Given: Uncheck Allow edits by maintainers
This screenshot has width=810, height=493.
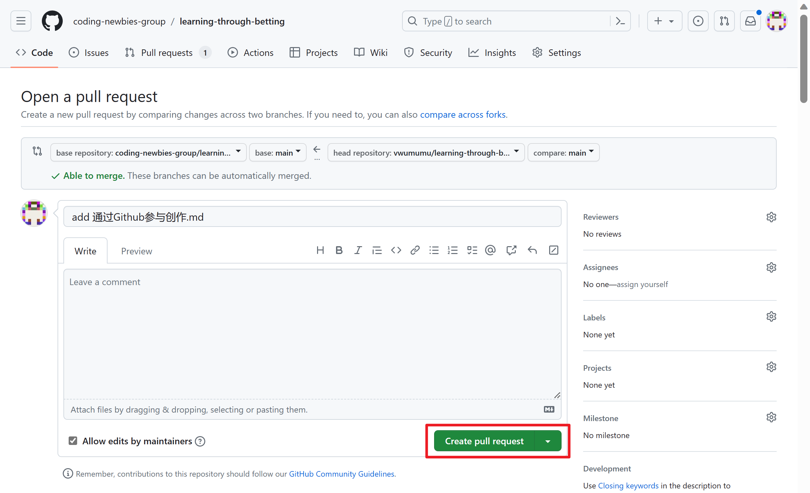Looking at the screenshot, I should tap(73, 441).
